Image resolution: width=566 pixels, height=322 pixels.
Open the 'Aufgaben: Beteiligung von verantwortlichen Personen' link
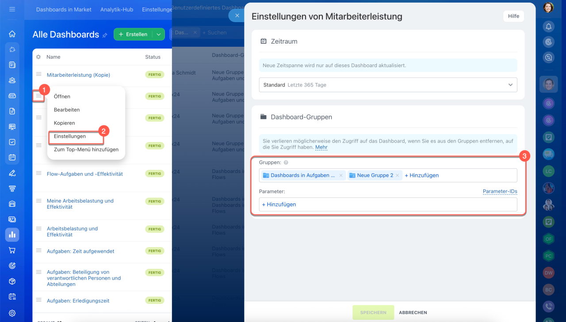[84, 278]
